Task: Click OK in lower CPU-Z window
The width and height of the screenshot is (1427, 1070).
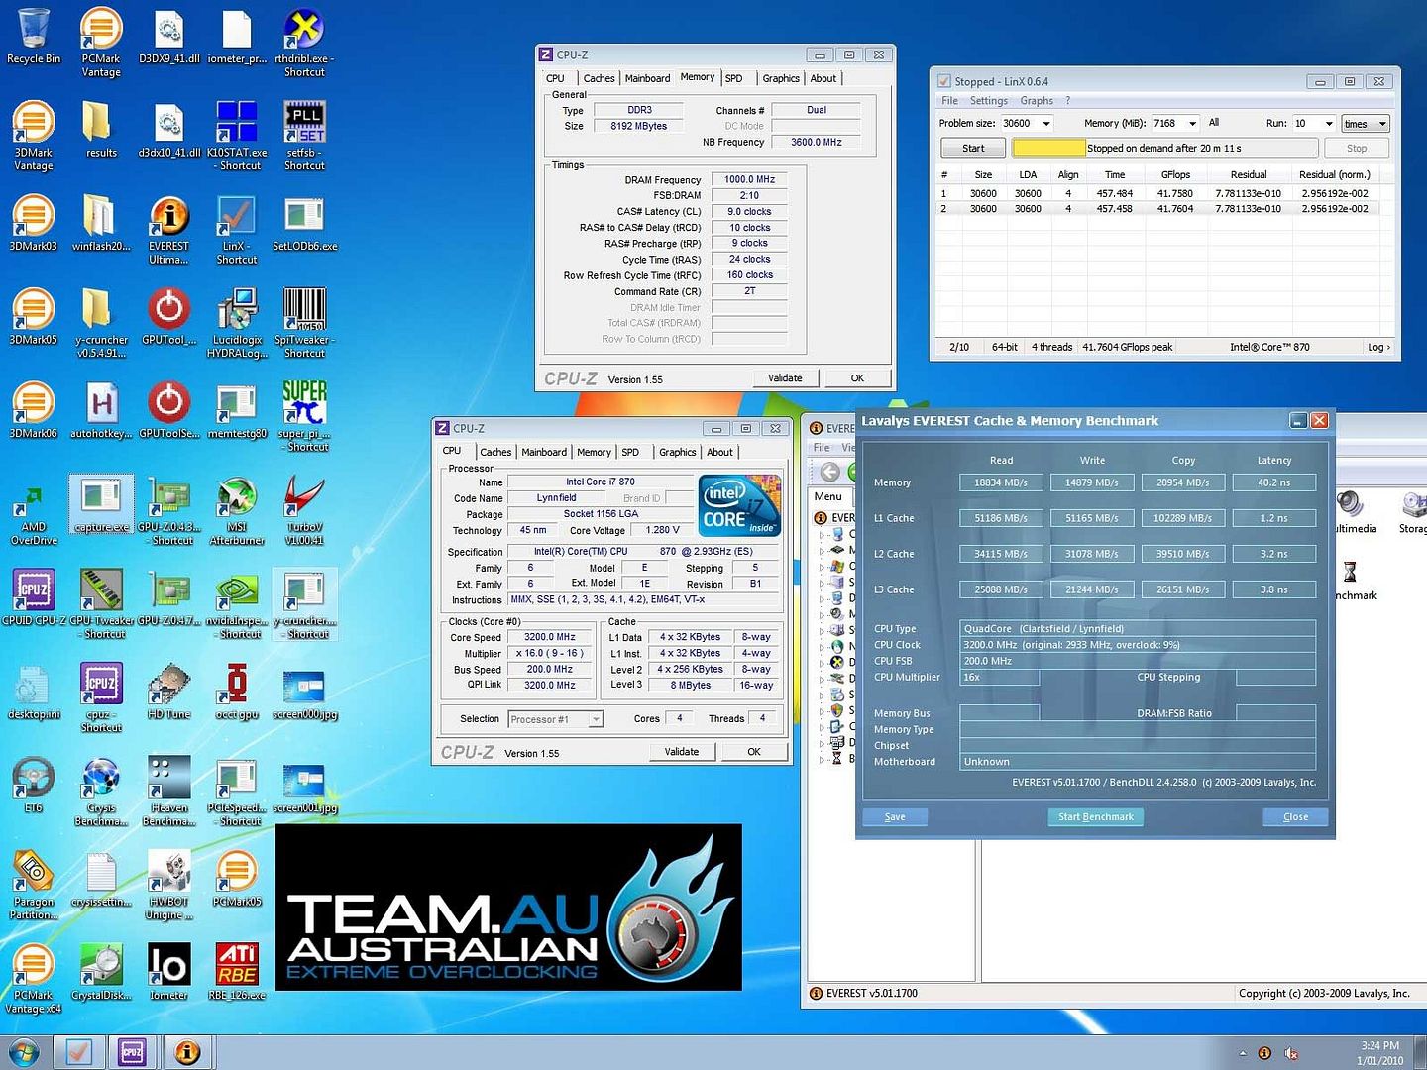Action: point(754,751)
